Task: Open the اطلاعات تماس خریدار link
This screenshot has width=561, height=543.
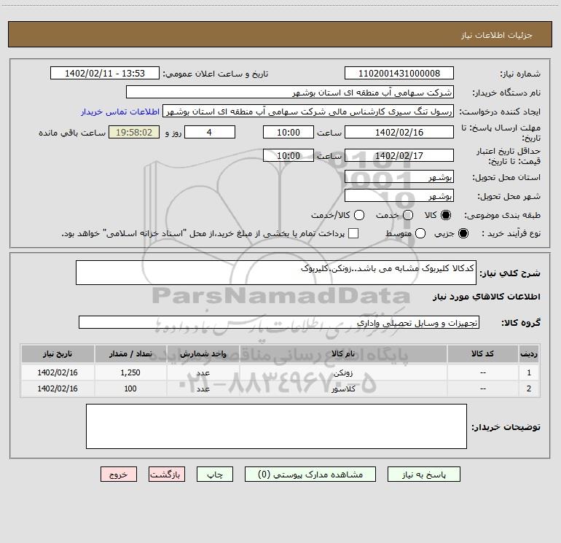Action: coord(120,112)
